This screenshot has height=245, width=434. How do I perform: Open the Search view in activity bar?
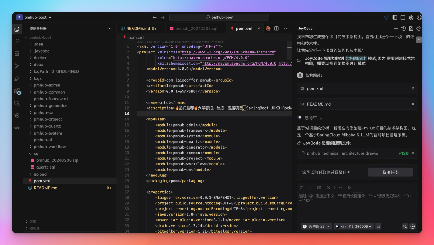coord(17,41)
